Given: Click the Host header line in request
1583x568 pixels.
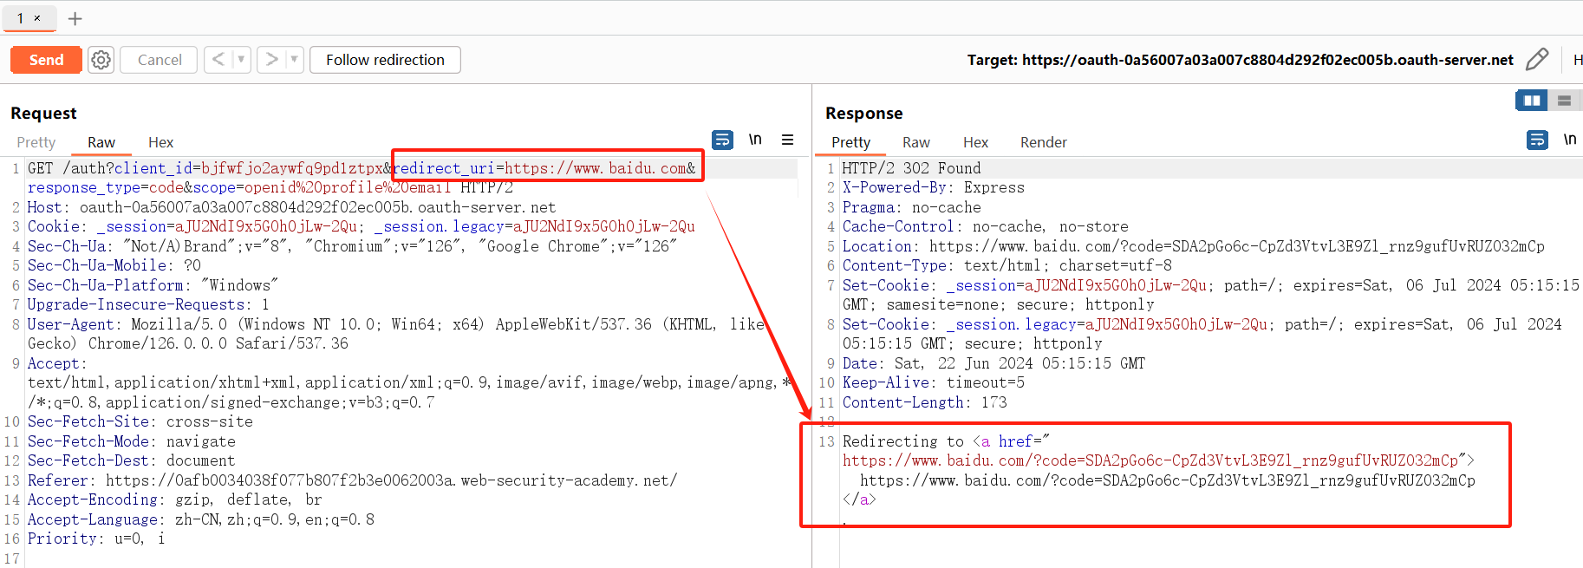Looking at the screenshot, I should (x=291, y=207).
